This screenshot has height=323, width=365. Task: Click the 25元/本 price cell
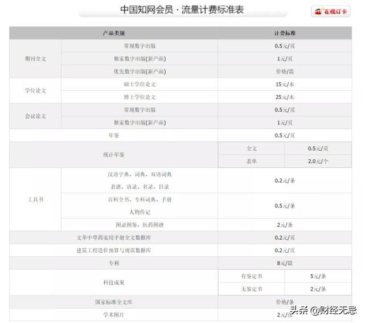[285, 97]
